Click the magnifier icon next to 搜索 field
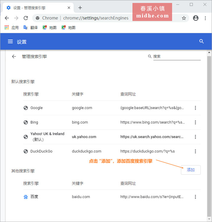The width and height of the screenshot is (212, 222). click(x=150, y=56)
